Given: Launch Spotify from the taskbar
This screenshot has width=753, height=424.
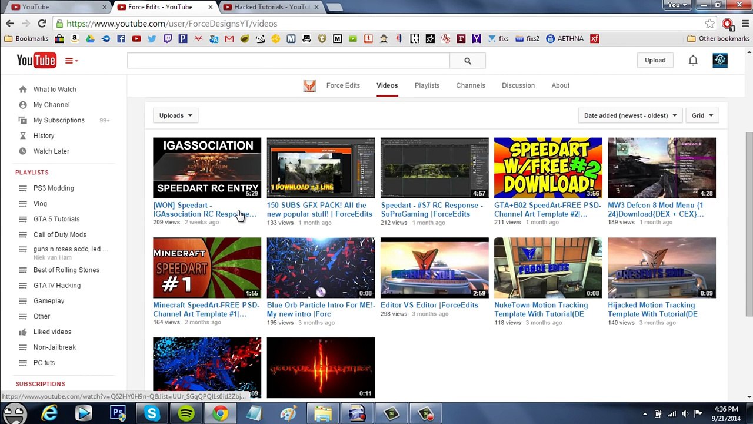Looking at the screenshot, I should coord(186,413).
